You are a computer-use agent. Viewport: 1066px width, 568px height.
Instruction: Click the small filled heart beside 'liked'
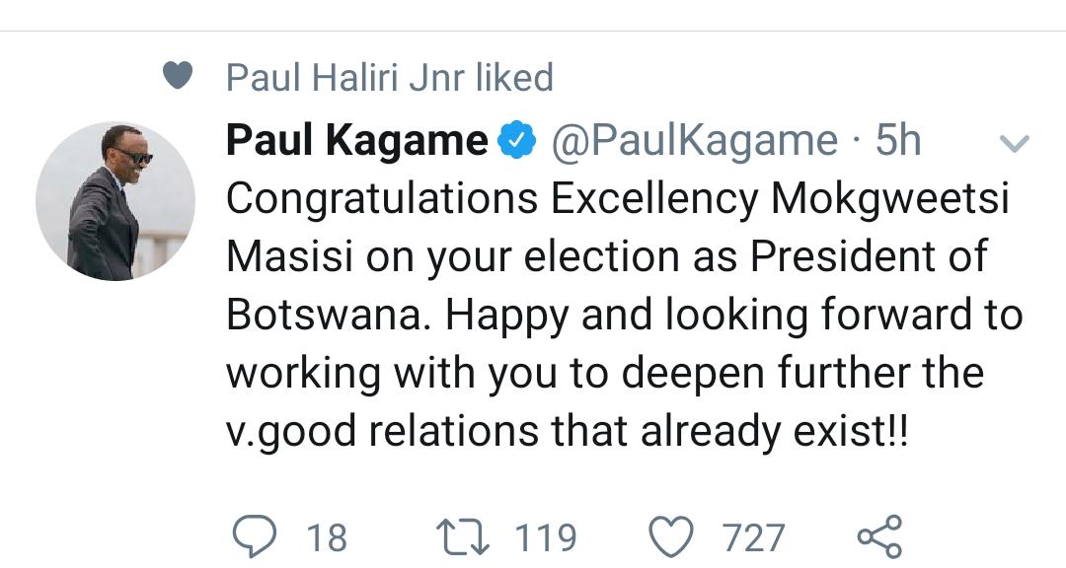(178, 77)
